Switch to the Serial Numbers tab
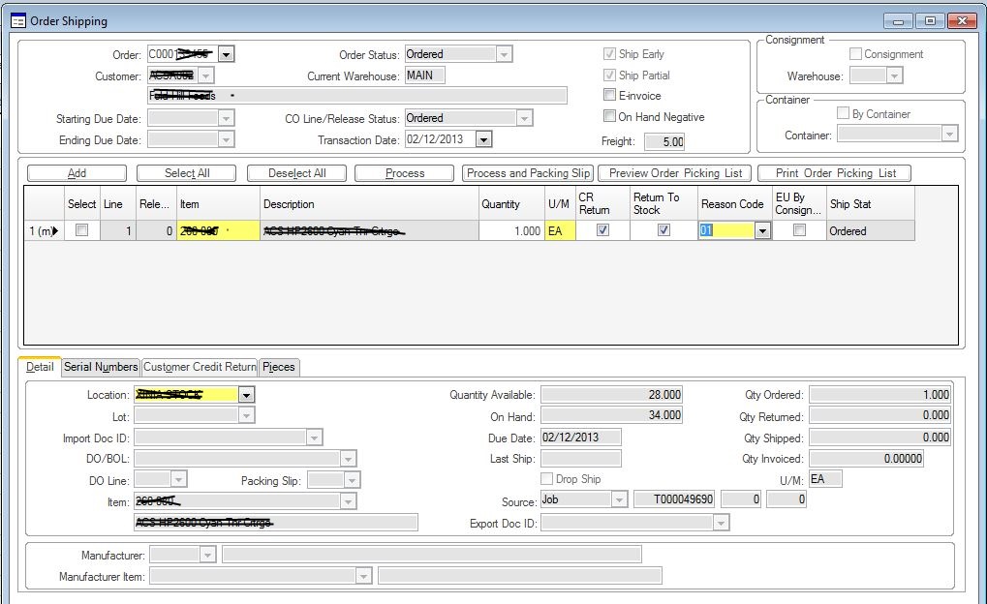This screenshot has width=987, height=604. coord(101,367)
